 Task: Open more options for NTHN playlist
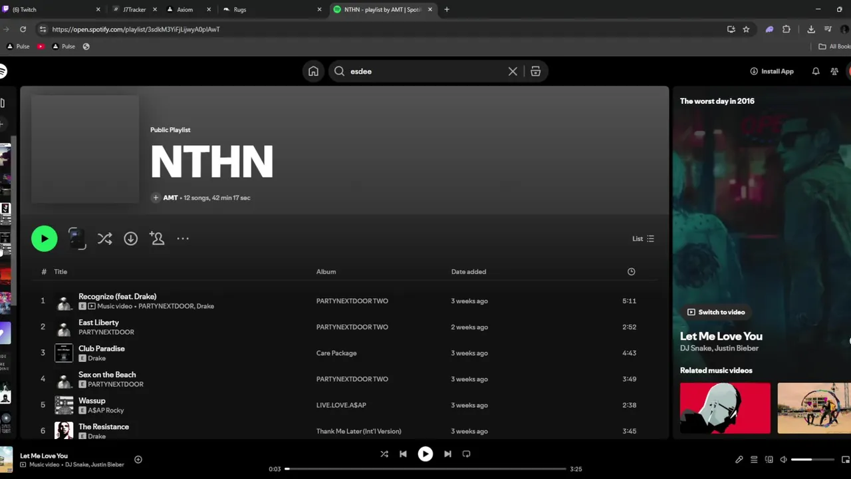[183, 238]
